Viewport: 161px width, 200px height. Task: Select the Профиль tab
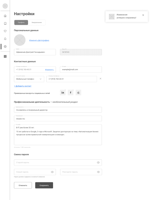[21, 22]
